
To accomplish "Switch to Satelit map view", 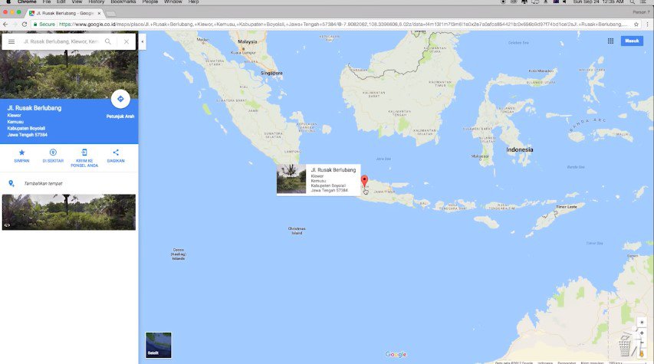I will [158, 345].
